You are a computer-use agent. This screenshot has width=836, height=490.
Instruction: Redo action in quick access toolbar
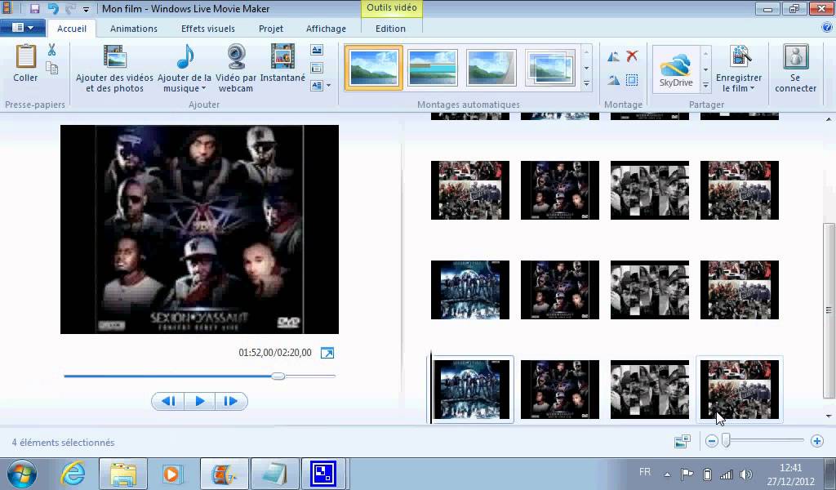click(x=70, y=8)
